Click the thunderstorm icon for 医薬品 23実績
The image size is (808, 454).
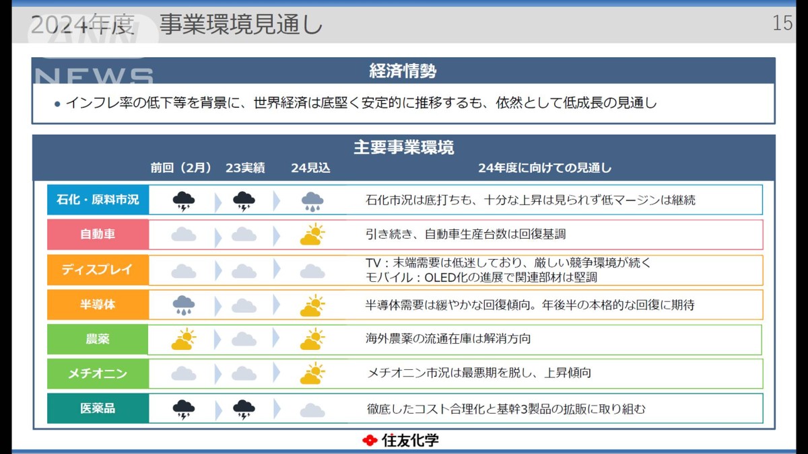pos(244,410)
